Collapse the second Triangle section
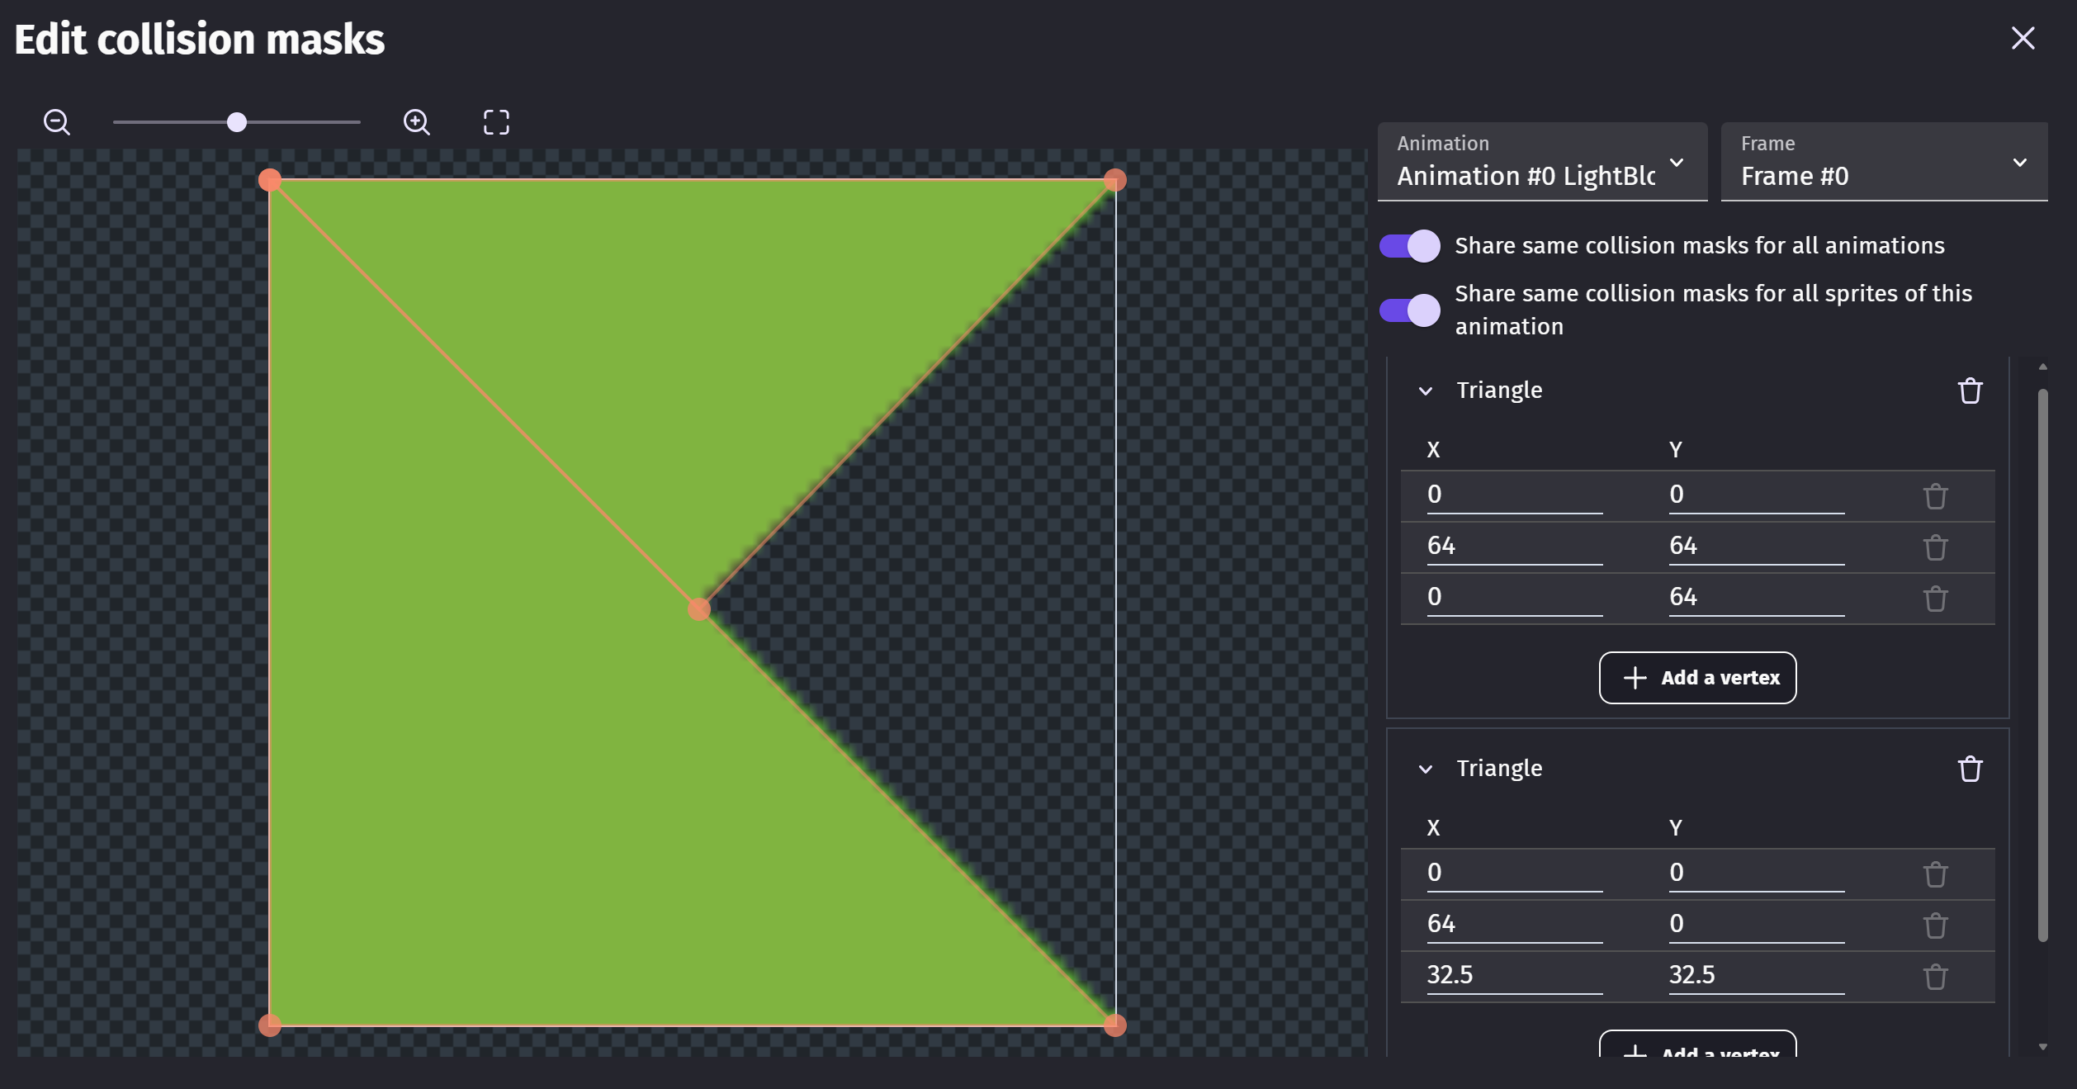The height and width of the screenshot is (1089, 2077). (1426, 769)
